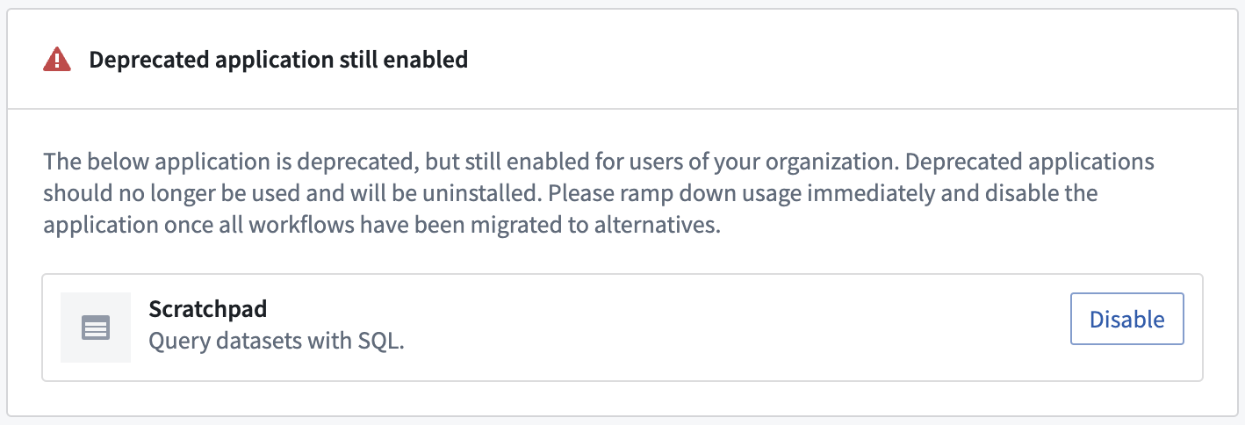Click the word "Deprecated" in the heading
Image resolution: width=1245 pixels, height=425 pixels.
(142, 60)
